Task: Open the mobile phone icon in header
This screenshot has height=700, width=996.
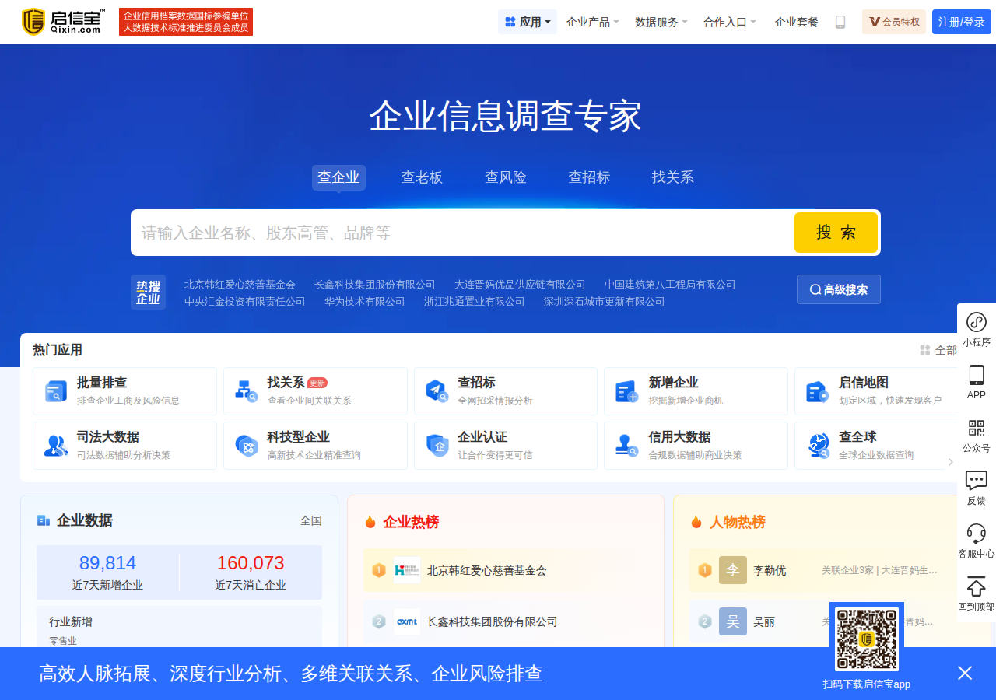Action: click(840, 22)
